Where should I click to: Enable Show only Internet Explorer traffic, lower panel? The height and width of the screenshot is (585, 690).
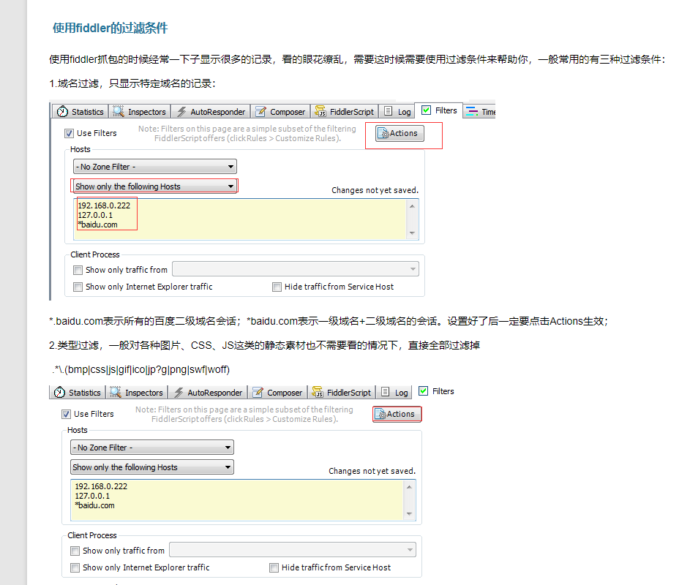tap(75, 567)
